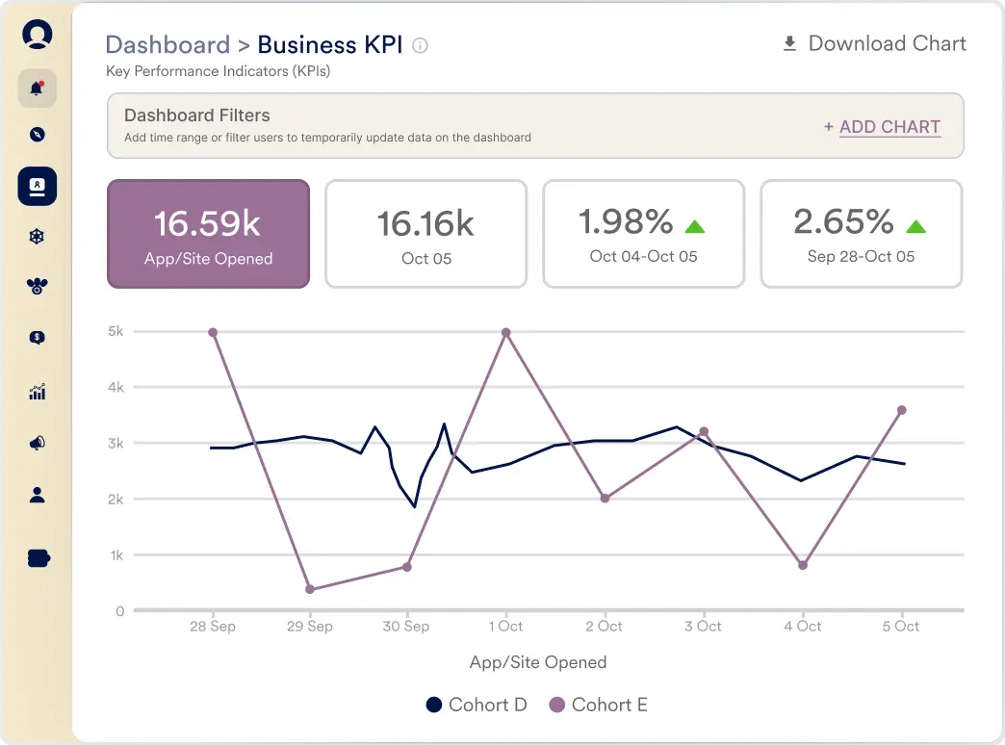Click the Download Chart button
1005x745 pixels.
pos(874,44)
